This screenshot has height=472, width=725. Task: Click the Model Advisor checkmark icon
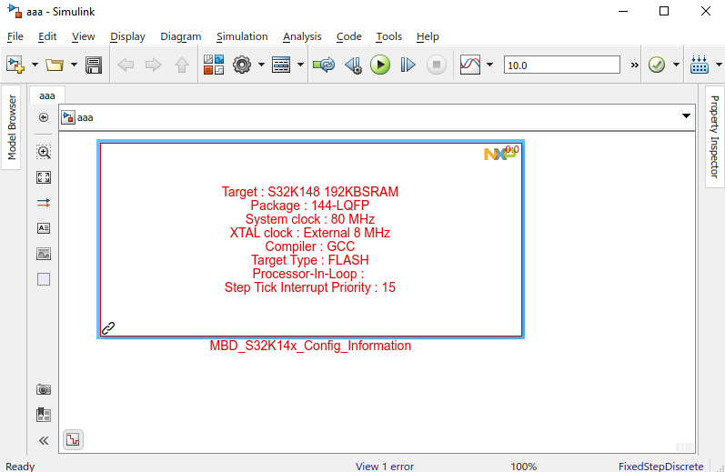[x=657, y=65]
